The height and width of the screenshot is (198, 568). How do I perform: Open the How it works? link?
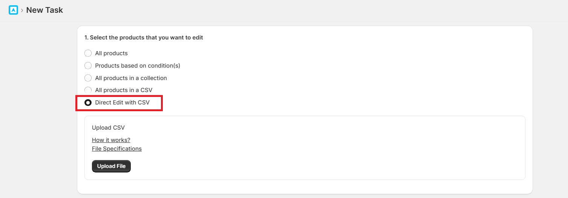[111, 140]
